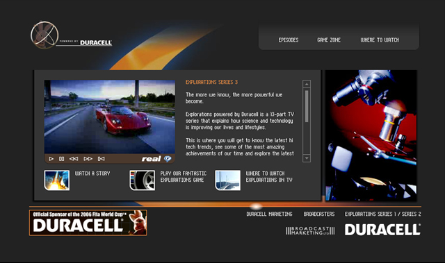Screen dimensions: 445x263
Task: Click the Where to Watch thumbnail image
Action: (x=227, y=180)
